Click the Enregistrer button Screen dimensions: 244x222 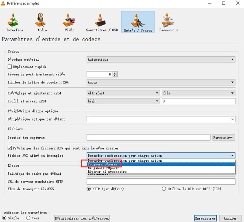click(x=205, y=218)
